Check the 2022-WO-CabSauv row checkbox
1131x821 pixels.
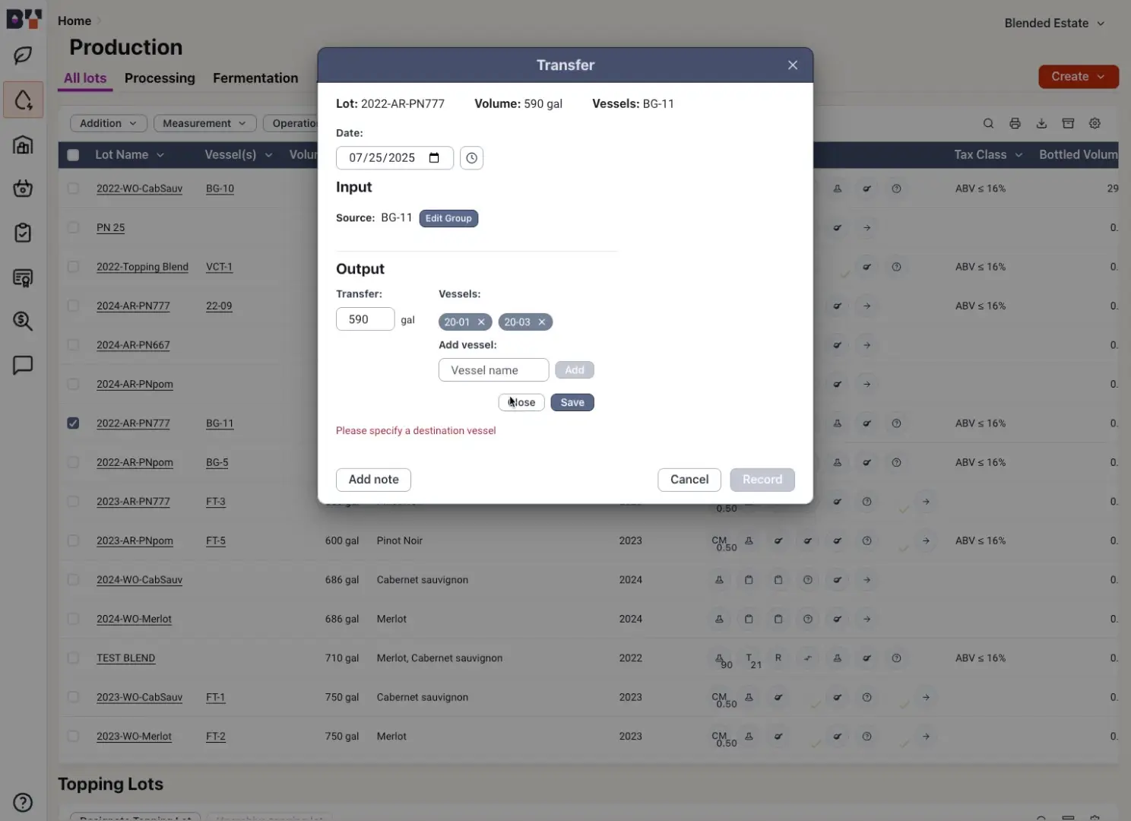click(73, 189)
